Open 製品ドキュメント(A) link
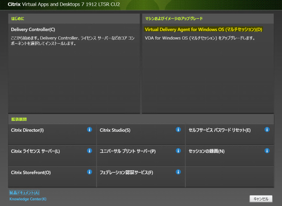The height and width of the screenshot is (206, 282). pos(24,193)
